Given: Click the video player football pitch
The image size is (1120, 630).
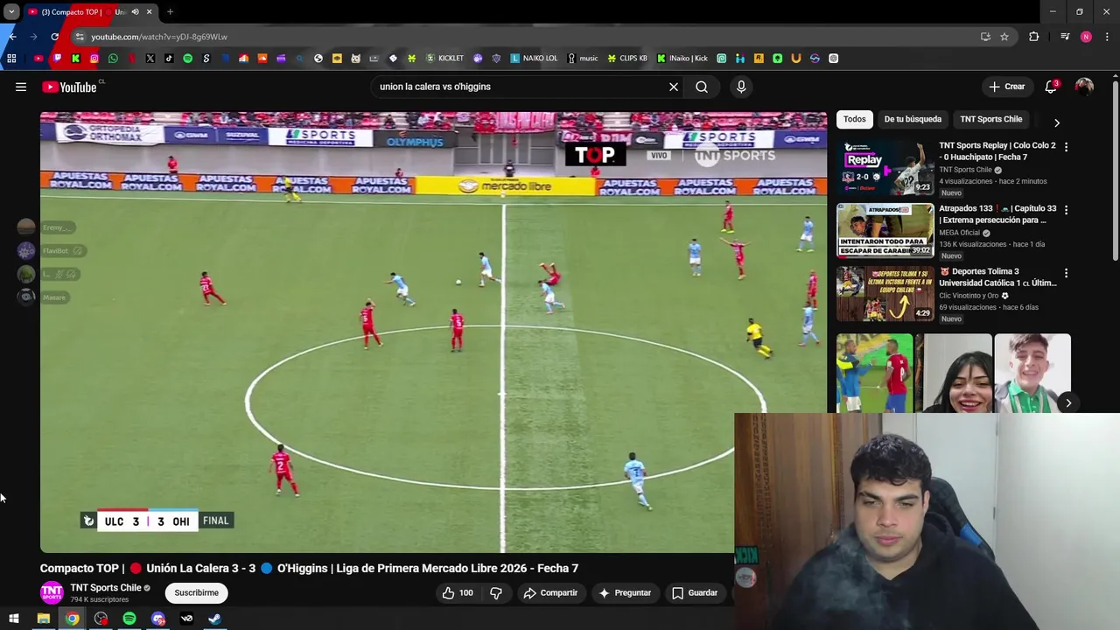Looking at the screenshot, I should [432, 332].
